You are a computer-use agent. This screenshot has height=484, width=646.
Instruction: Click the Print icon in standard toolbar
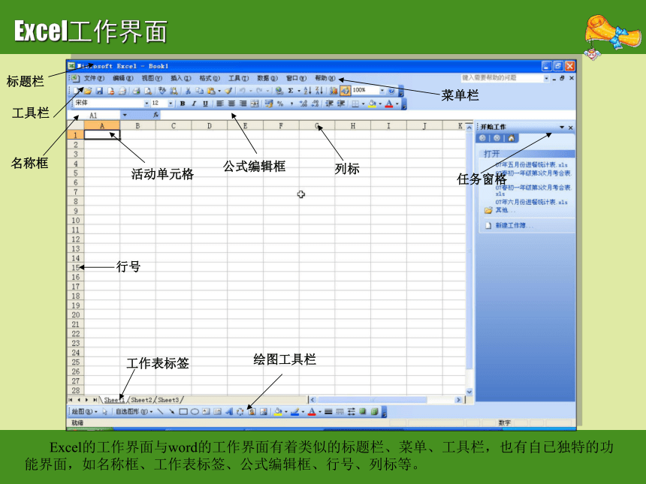click(x=137, y=91)
